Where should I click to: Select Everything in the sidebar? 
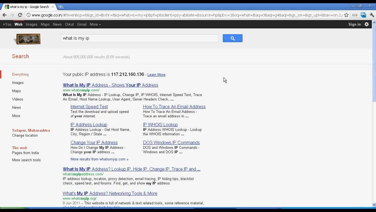pos(20,74)
